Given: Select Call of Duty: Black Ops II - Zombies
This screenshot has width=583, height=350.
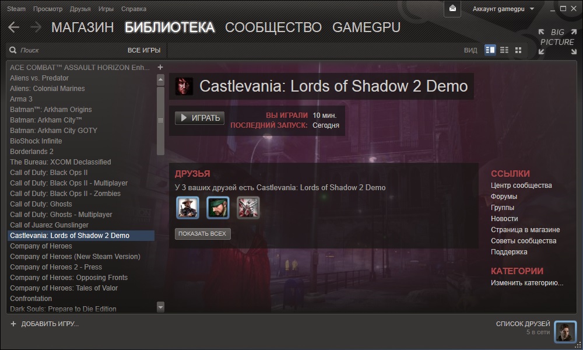Looking at the screenshot, I should click(81, 194).
